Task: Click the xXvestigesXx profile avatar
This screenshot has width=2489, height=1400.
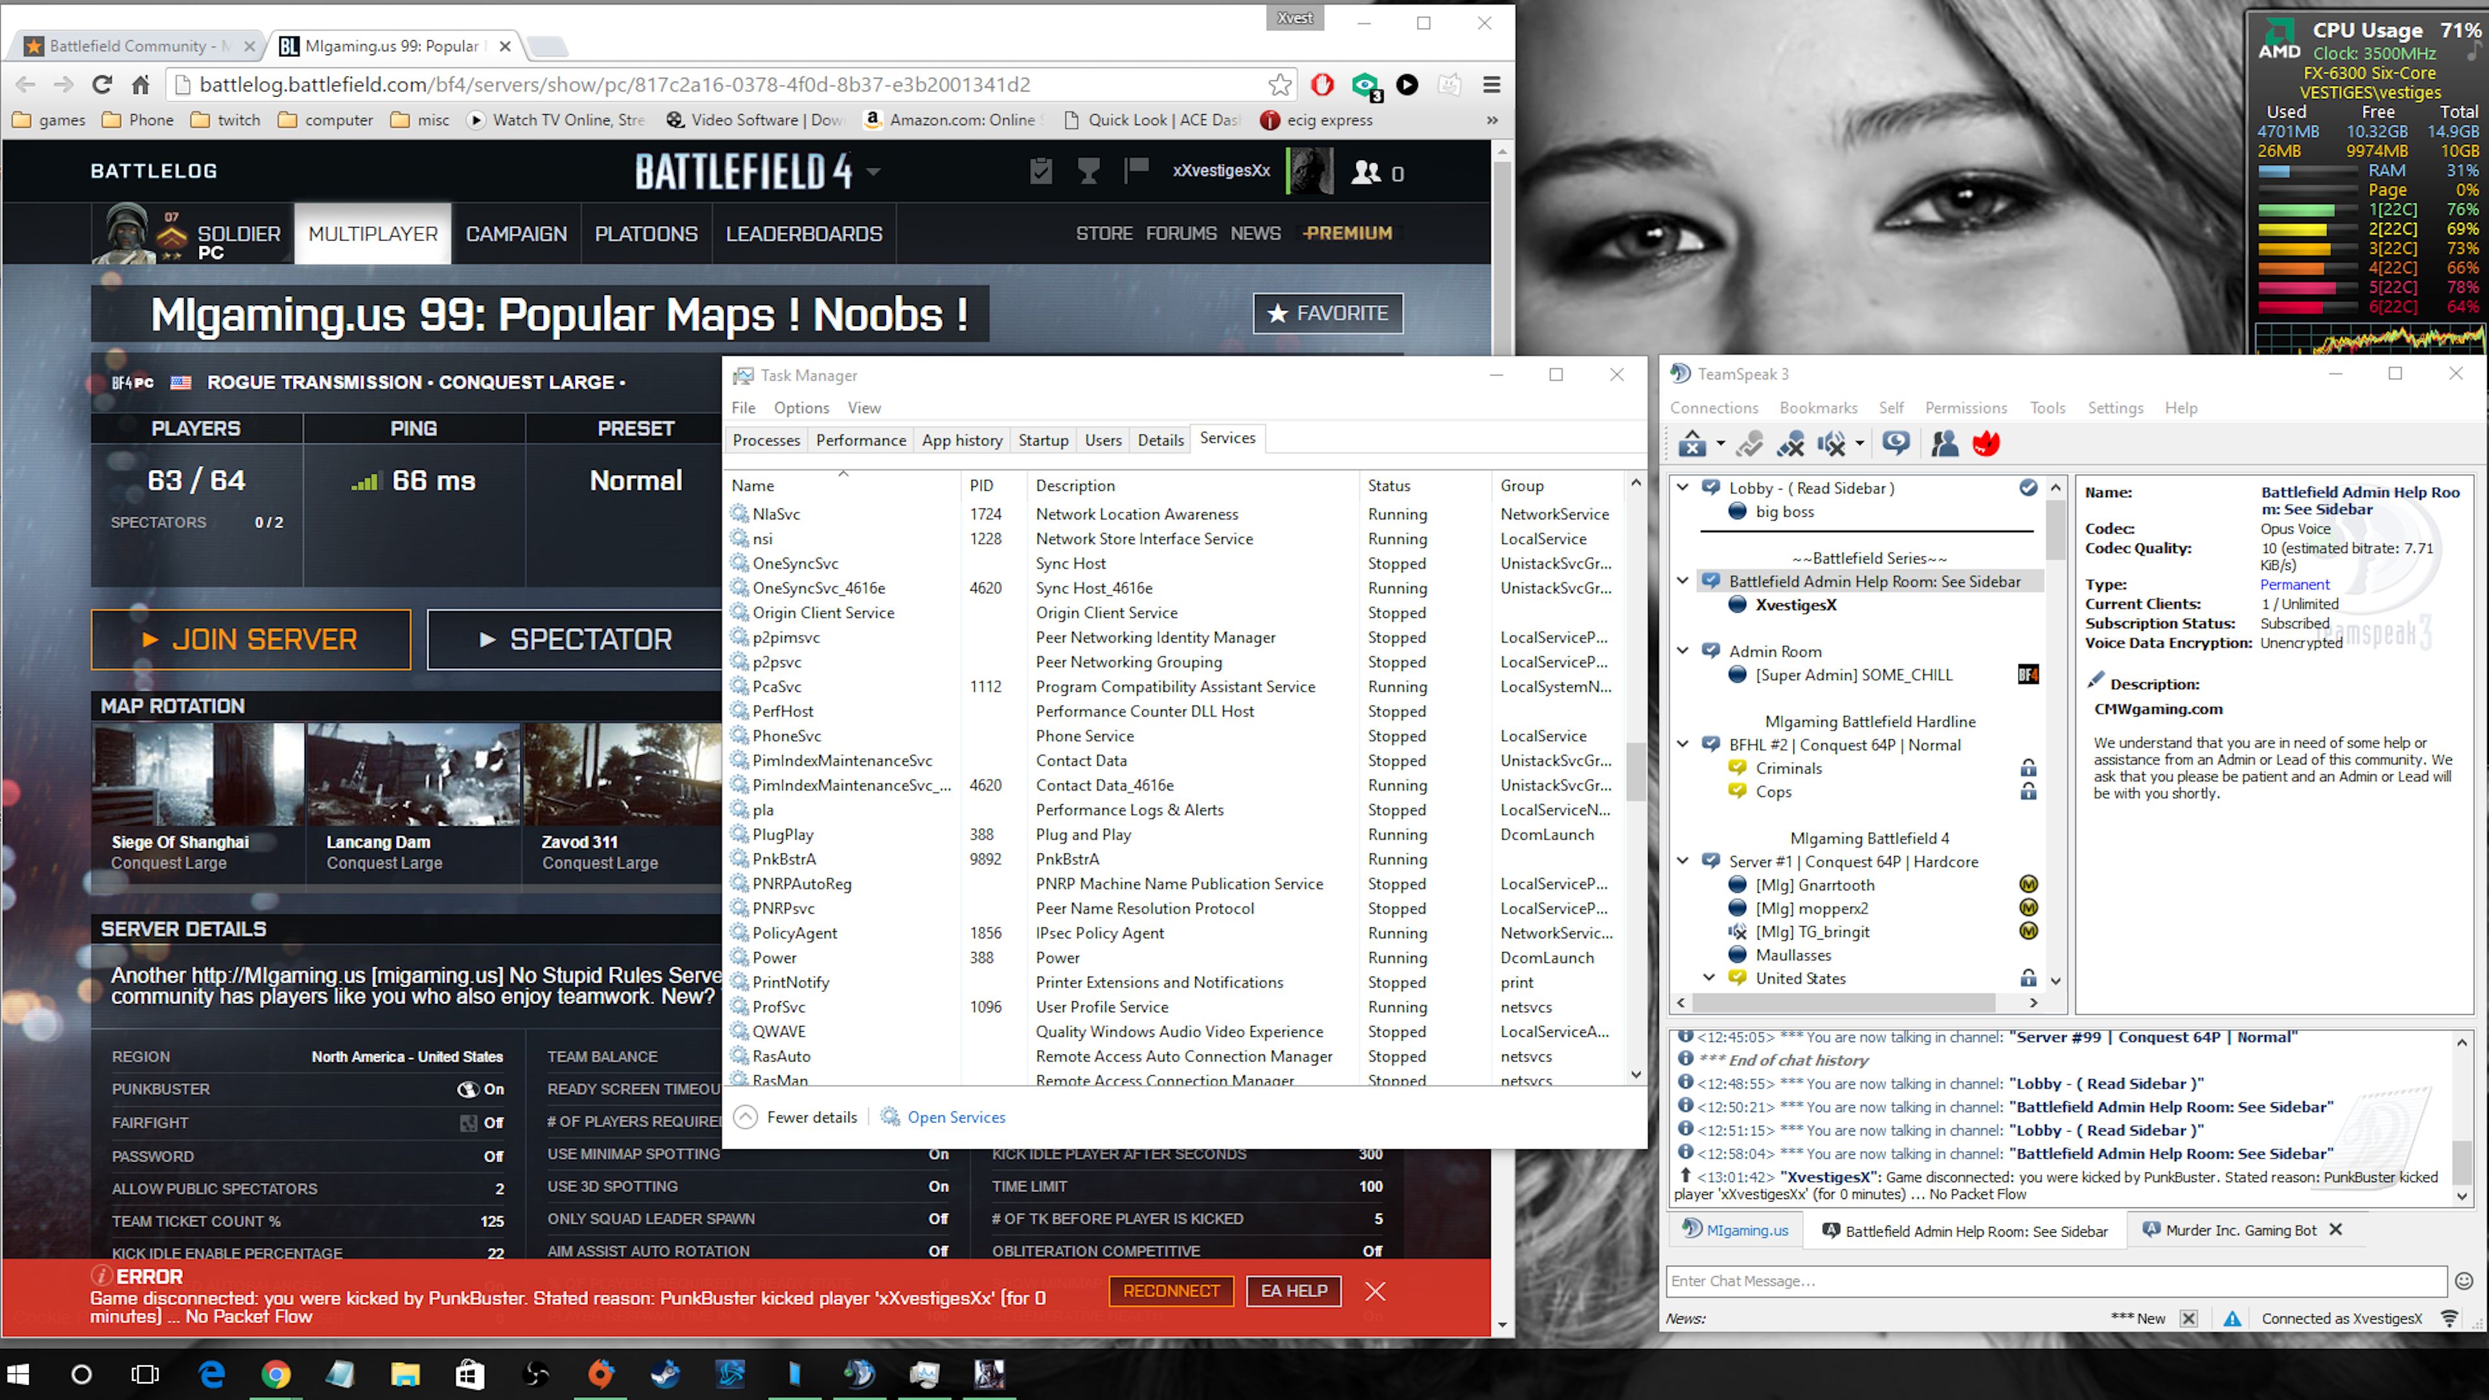Action: [x=1309, y=171]
